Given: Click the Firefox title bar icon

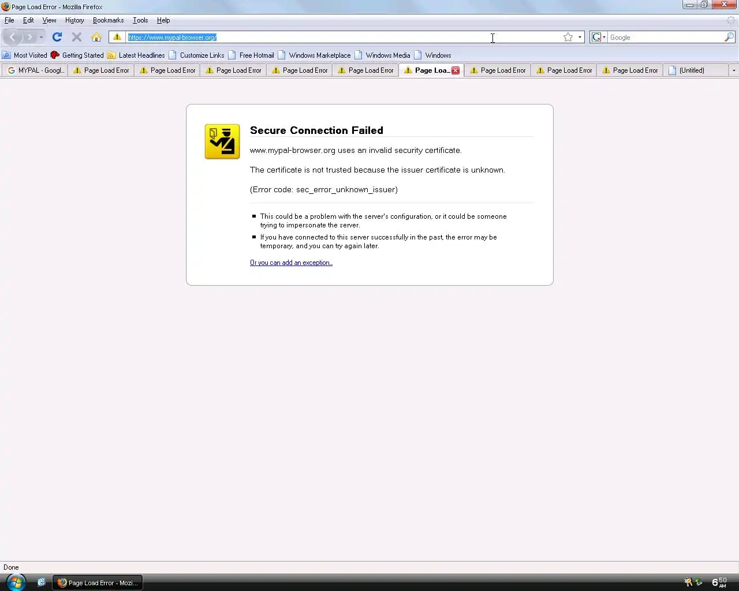Looking at the screenshot, I should pos(6,7).
